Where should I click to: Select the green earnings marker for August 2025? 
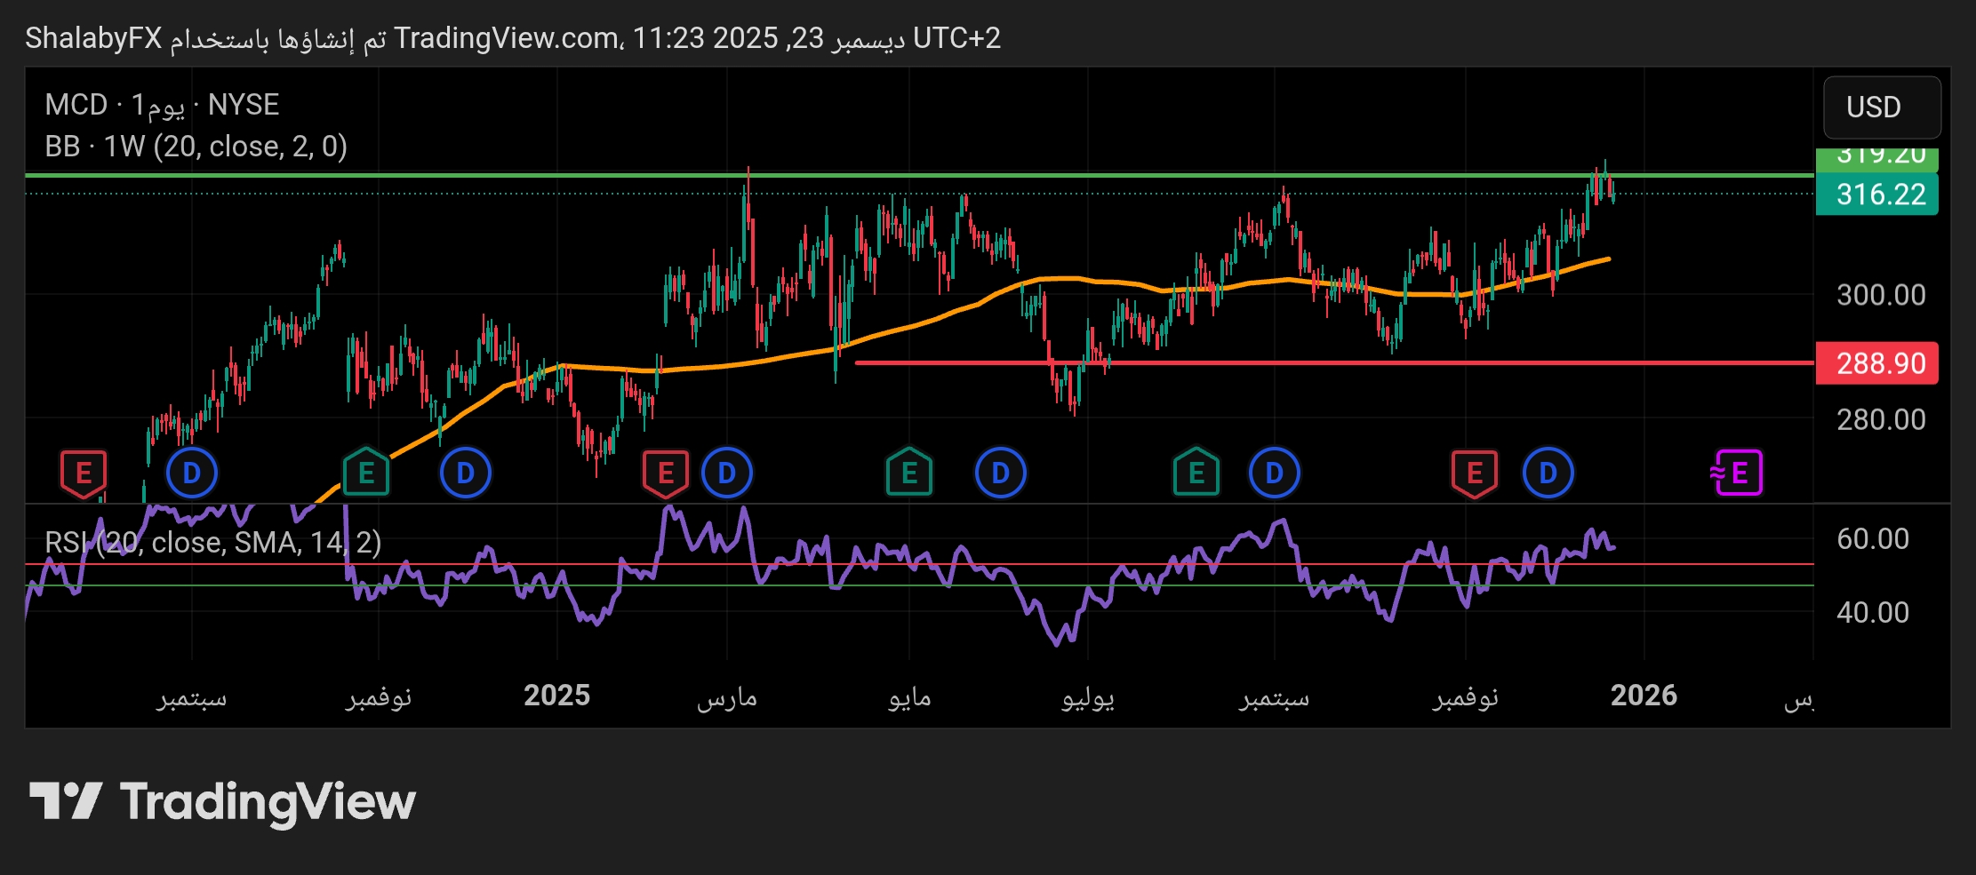[x=1196, y=473]
